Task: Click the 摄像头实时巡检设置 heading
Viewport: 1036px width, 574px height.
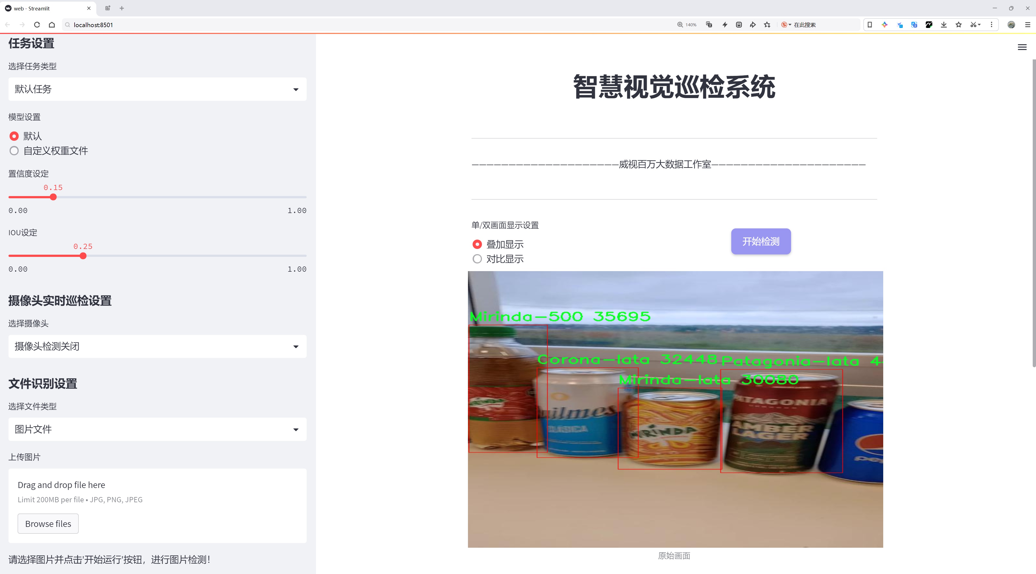Action: [60, 301]
